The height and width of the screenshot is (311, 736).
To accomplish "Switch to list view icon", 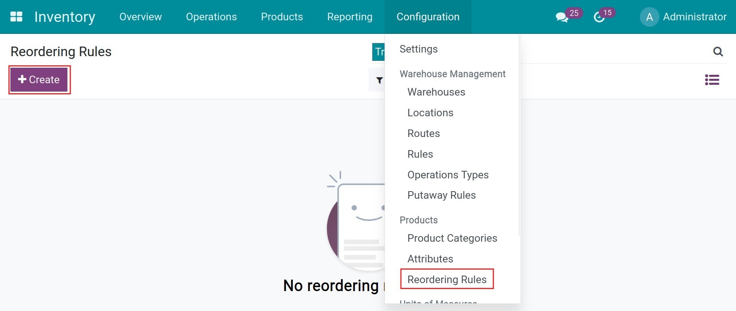I will coord(712,80).
